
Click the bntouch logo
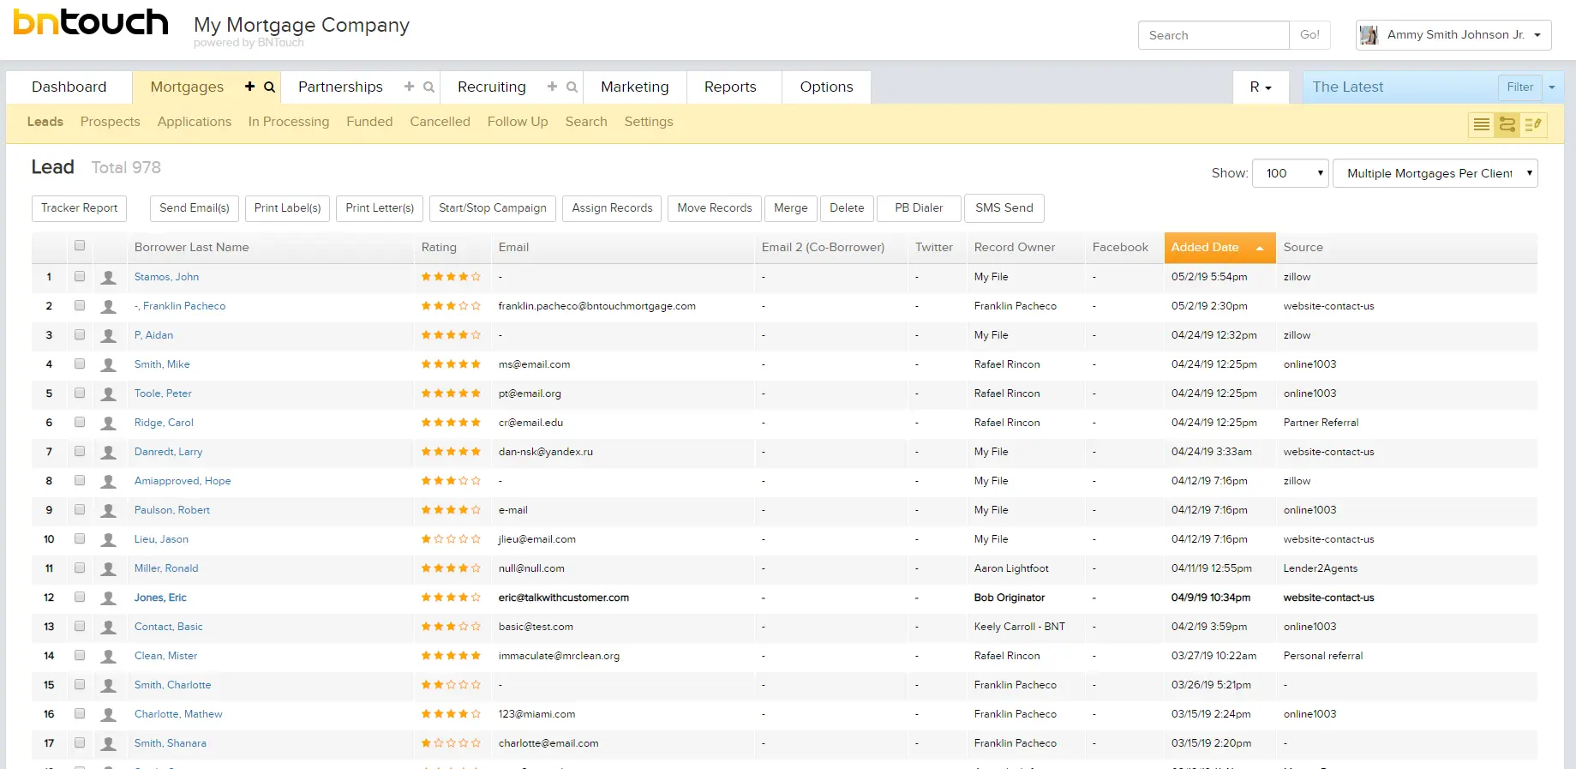91,23
